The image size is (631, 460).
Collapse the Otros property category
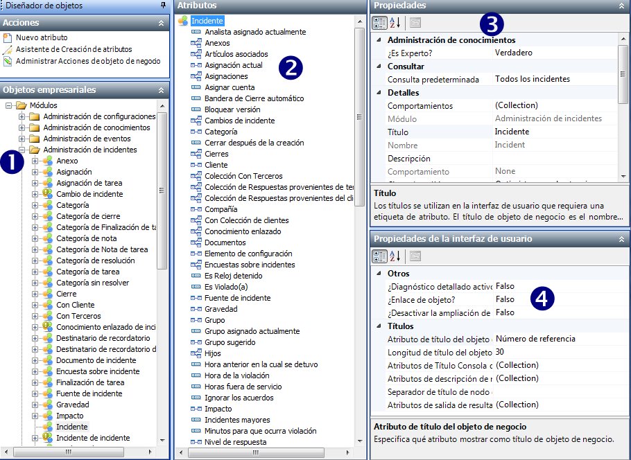pyautogui.click(x=379, y=274)
